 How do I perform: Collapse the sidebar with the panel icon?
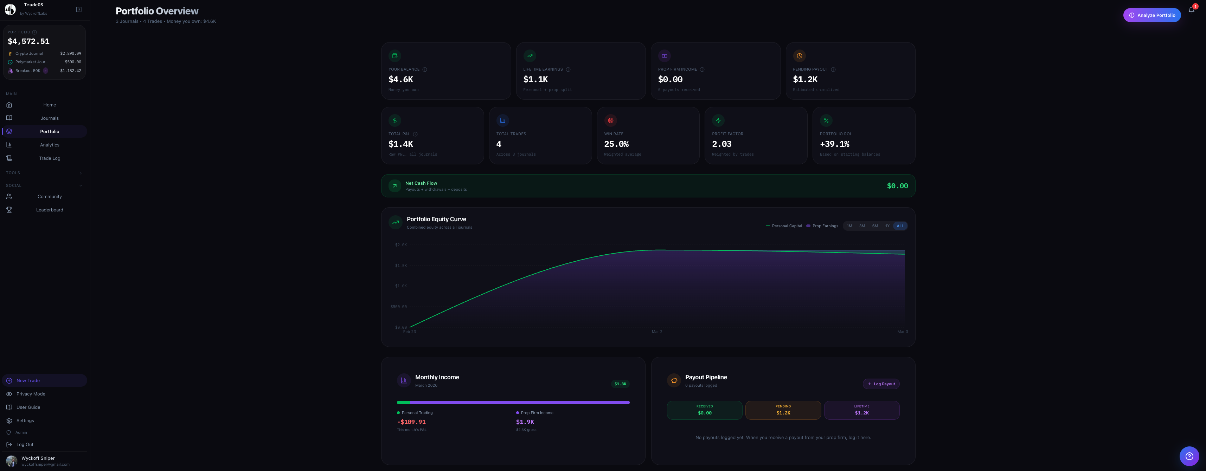pyautogui.click(x=78, y=9)
